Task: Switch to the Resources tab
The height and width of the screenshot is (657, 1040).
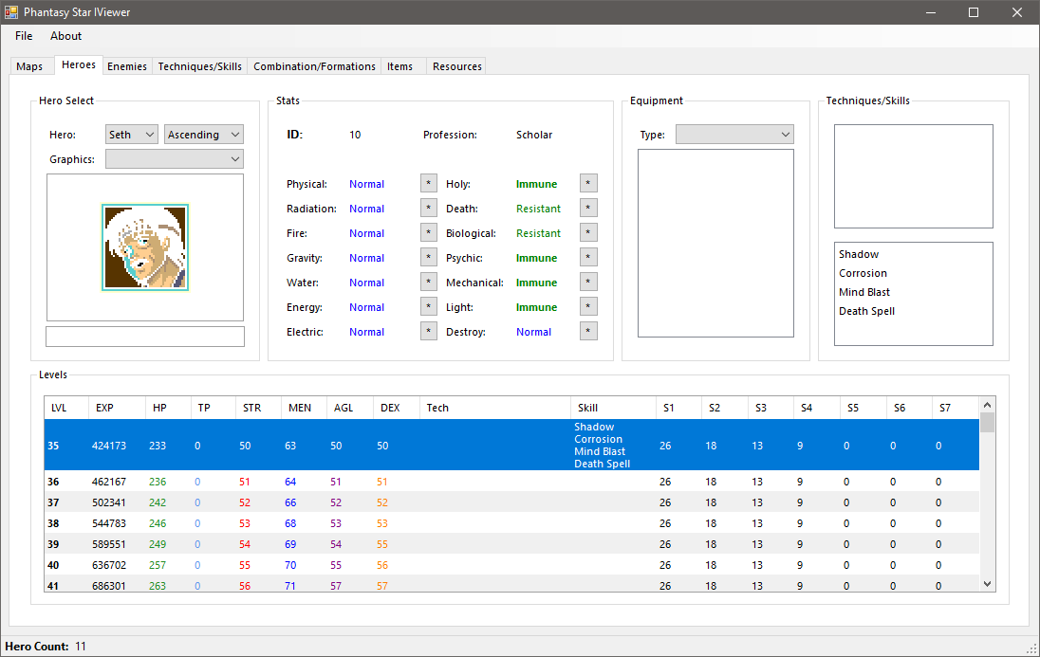Action: tap(457, 66)
